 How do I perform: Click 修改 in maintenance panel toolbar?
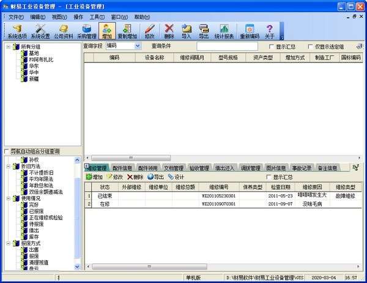pos(115,177)
